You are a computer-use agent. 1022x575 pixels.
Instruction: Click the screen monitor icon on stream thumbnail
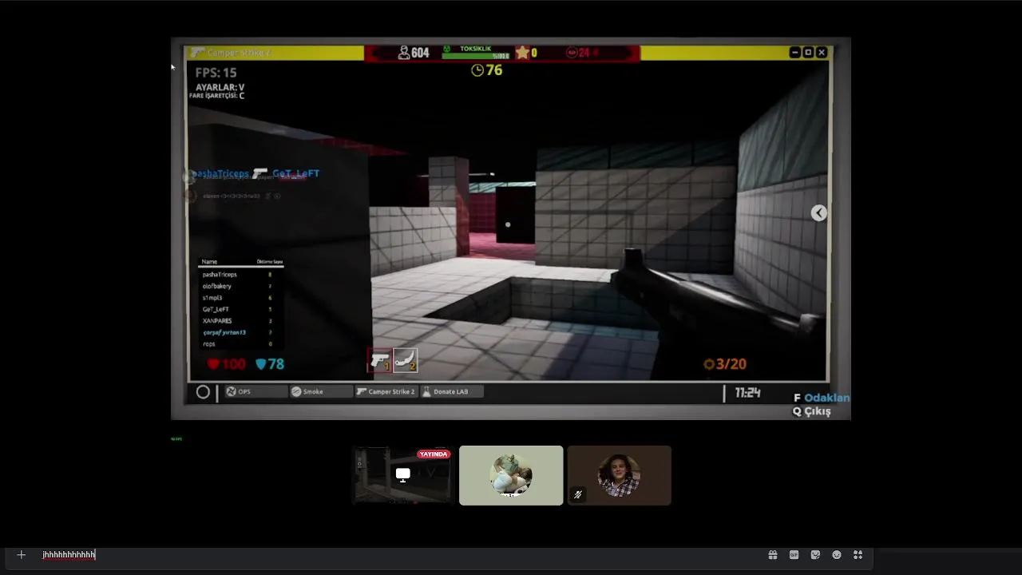pyautogui.click(x=403, y=474)
